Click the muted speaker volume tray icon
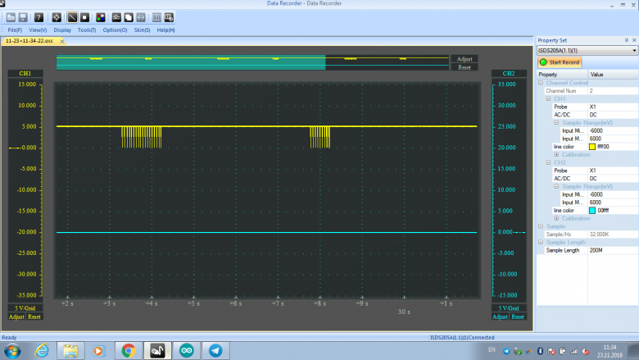Screen dimensions: 639x360 pyautogui.click(x=585, y=351)
